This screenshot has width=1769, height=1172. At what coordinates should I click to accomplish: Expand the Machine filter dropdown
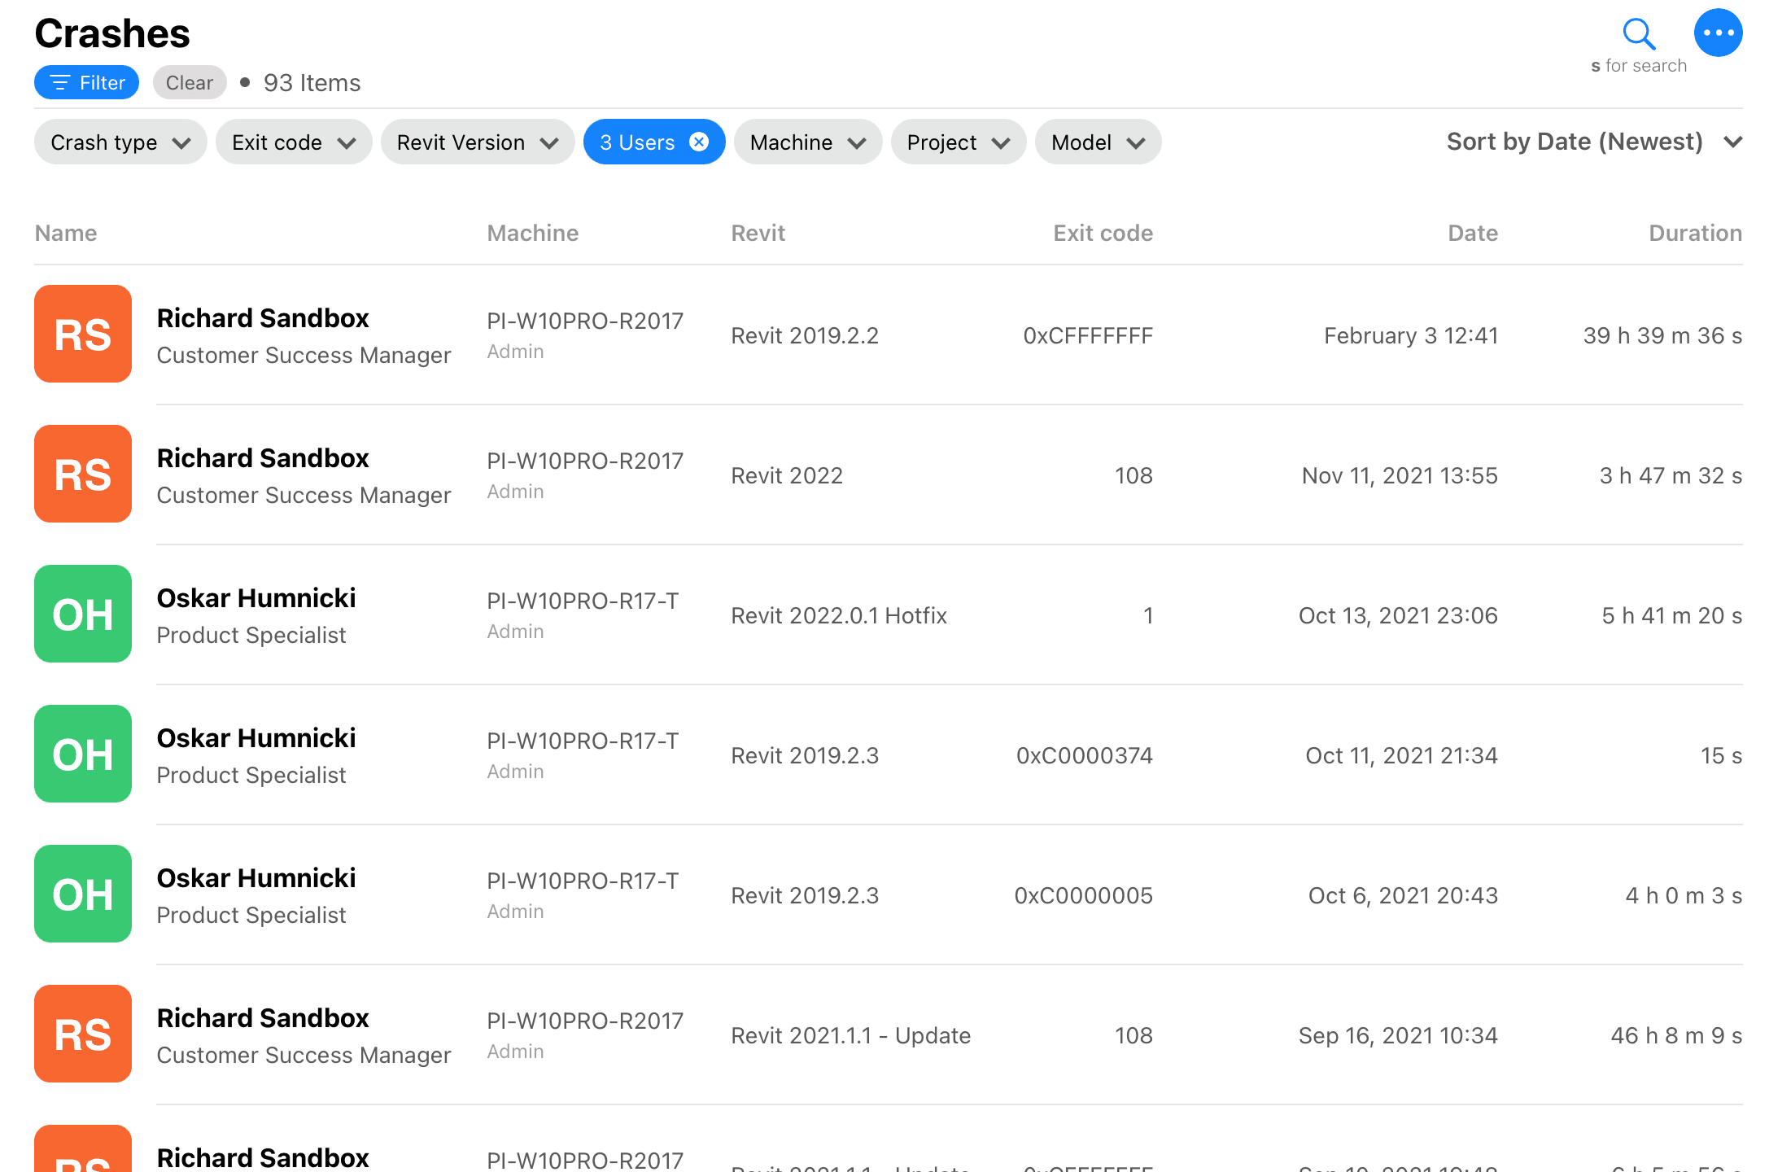click(807, 142)
